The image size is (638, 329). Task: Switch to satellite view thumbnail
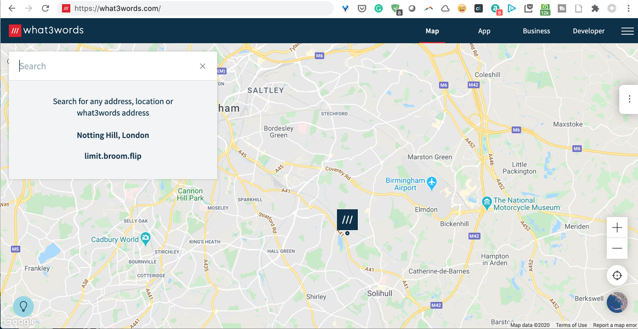coord(617,302)
